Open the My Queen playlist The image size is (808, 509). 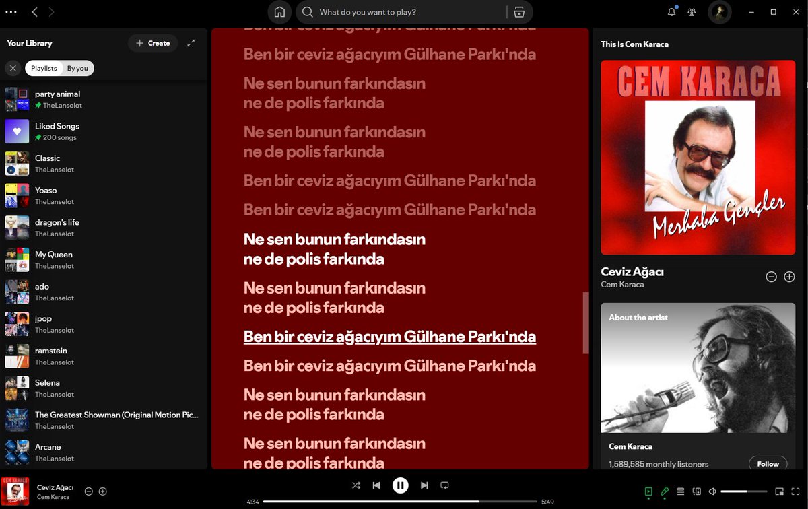104,260
